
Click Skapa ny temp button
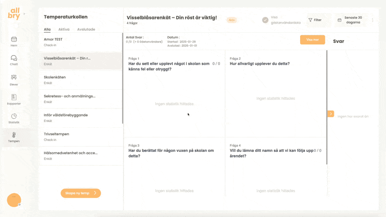pyautogui.click(x=81, y=193)
